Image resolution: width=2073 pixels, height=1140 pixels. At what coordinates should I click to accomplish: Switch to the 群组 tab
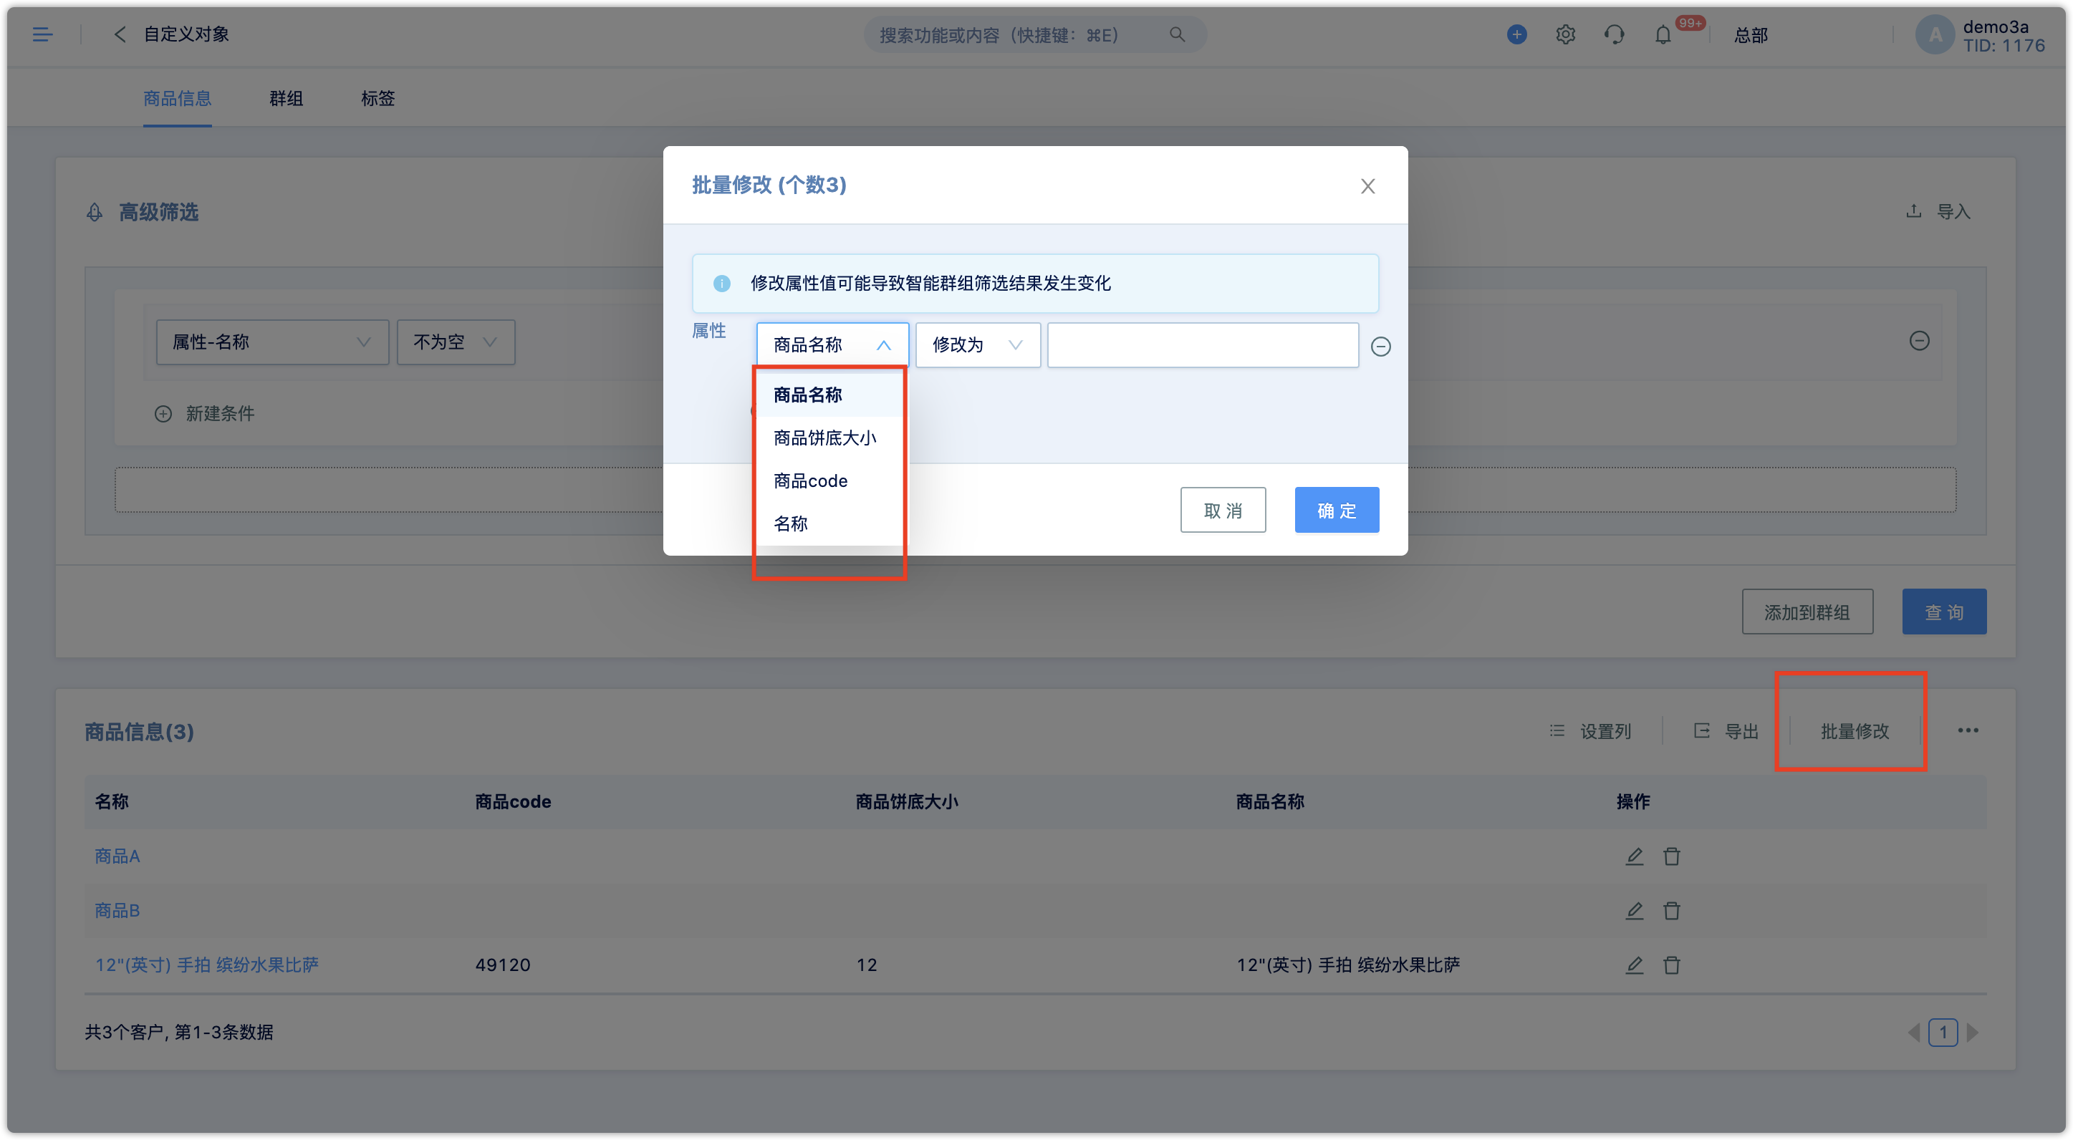(x=286, y=98)
